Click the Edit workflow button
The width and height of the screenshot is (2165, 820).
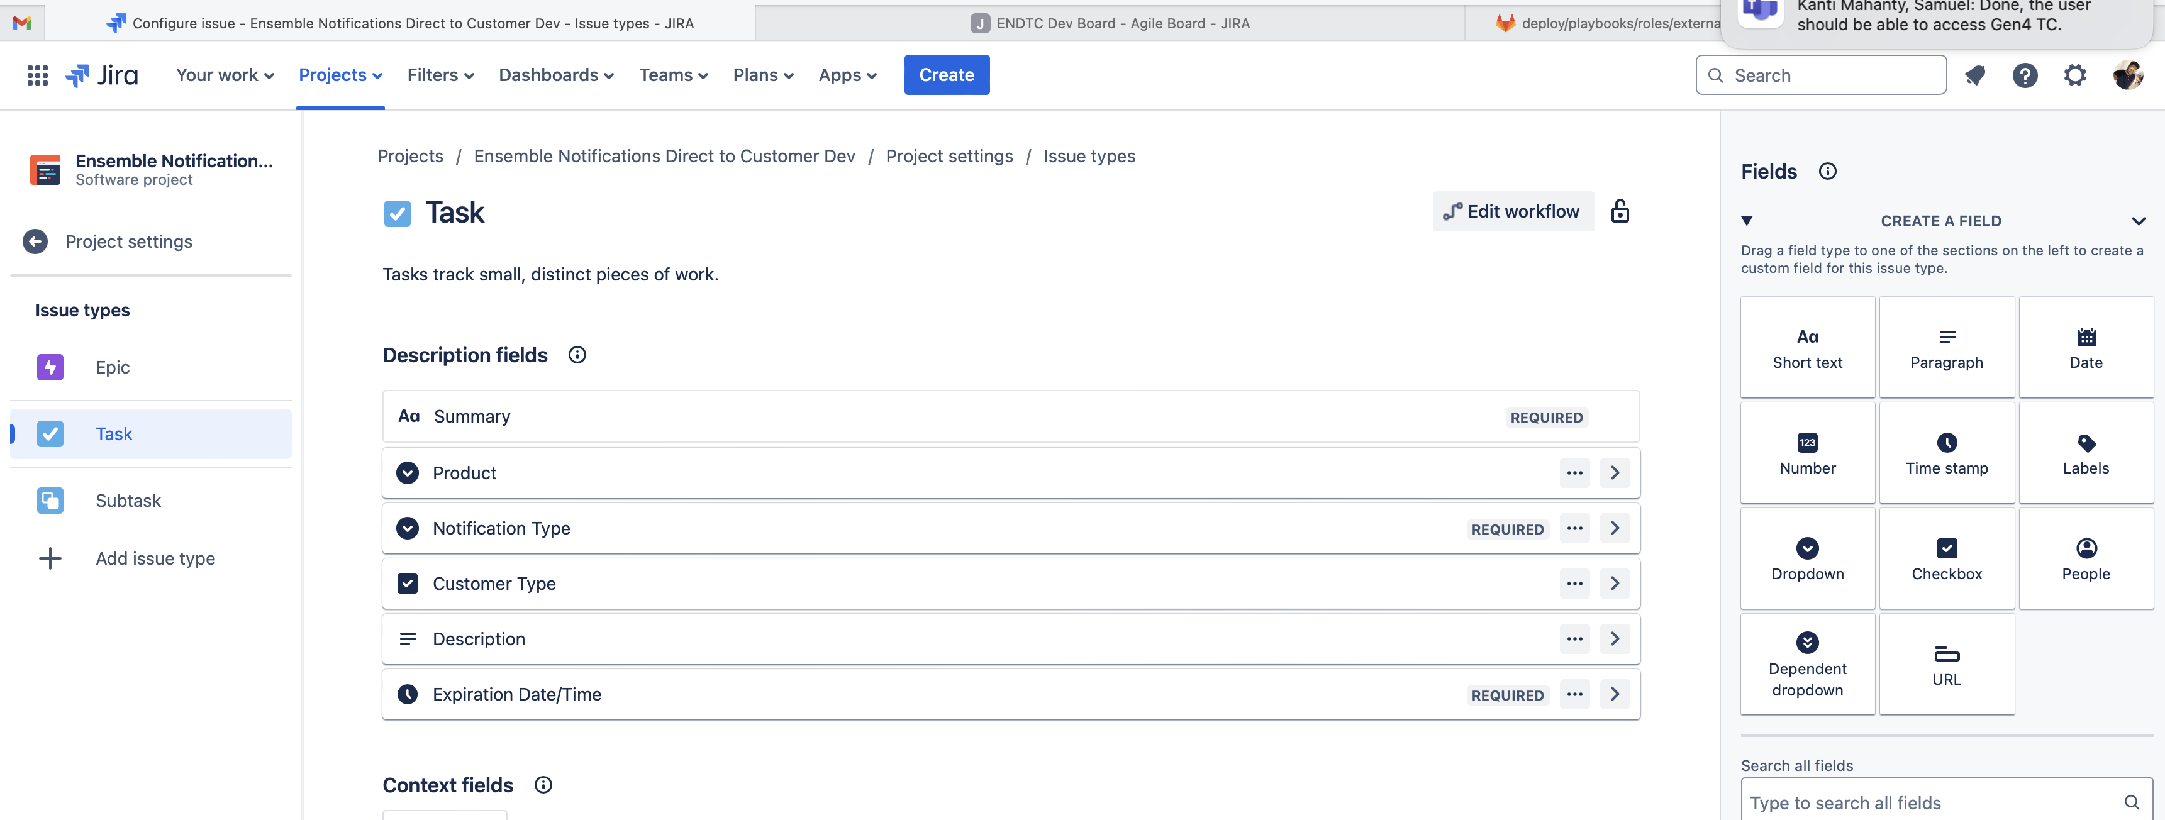click(1512, 212)
